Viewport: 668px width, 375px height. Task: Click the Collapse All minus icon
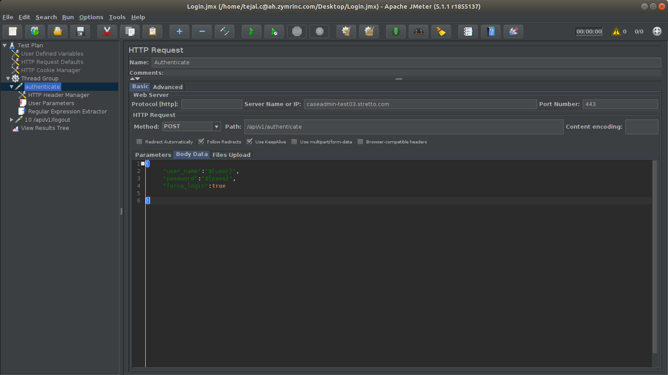tap(202, 31)
